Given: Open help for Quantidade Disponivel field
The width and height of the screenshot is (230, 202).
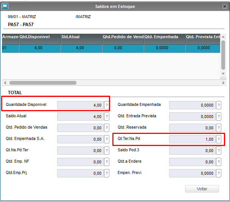Looking at the screenshot, I should coord(107,105).
